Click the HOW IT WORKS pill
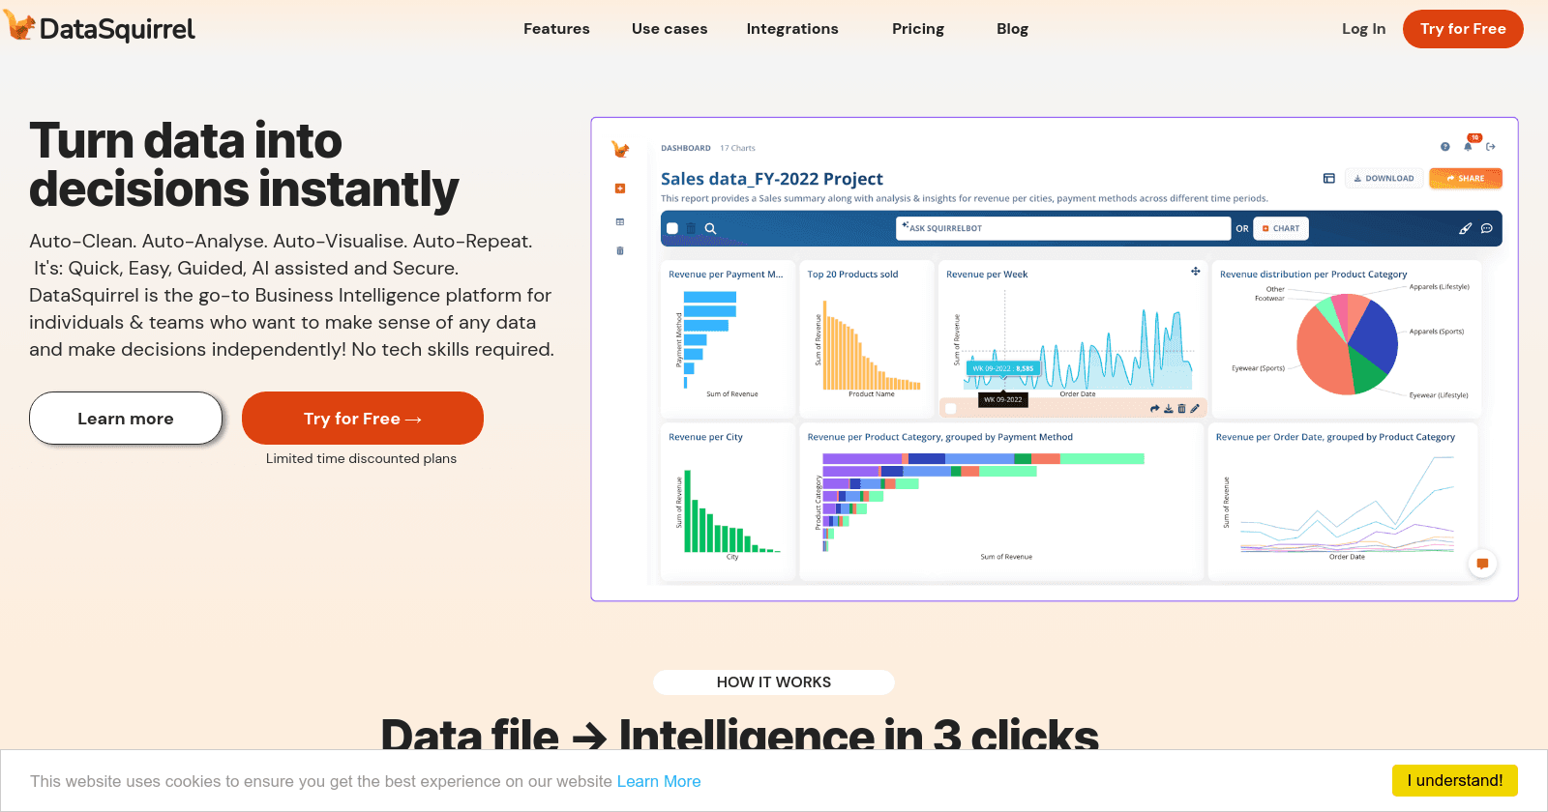The width and height of the screenshot is (1548, 812). 774,682
